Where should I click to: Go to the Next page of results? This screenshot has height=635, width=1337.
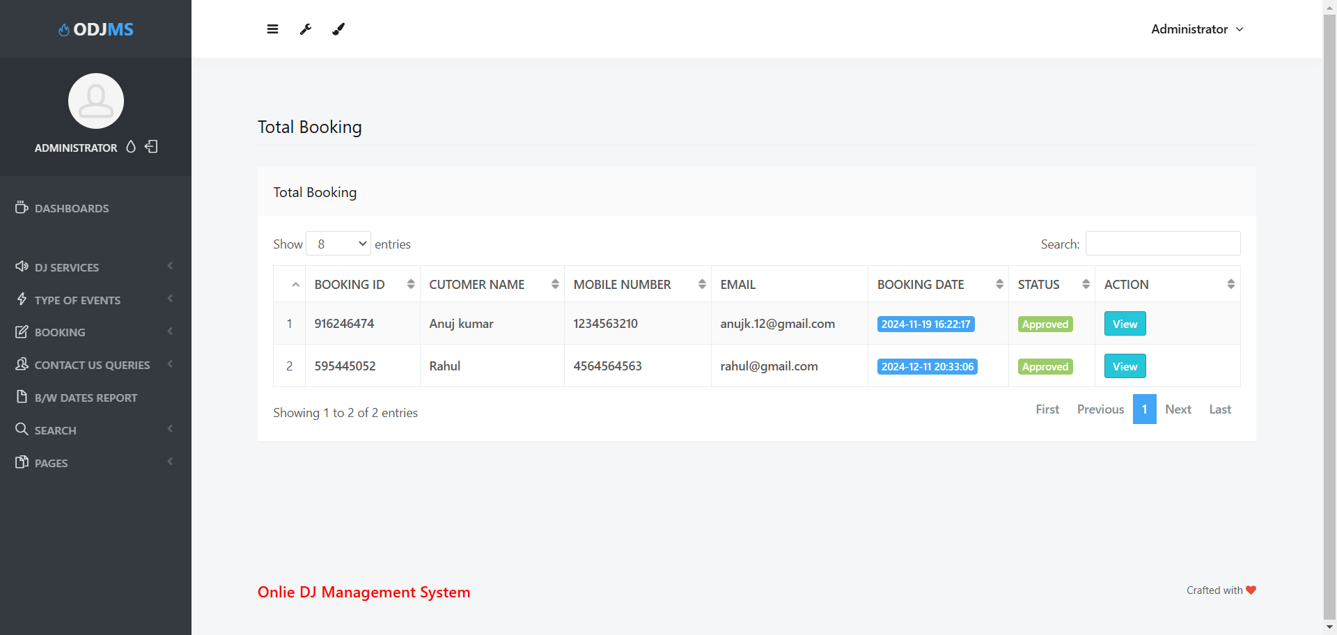(x=1178, y=409)
